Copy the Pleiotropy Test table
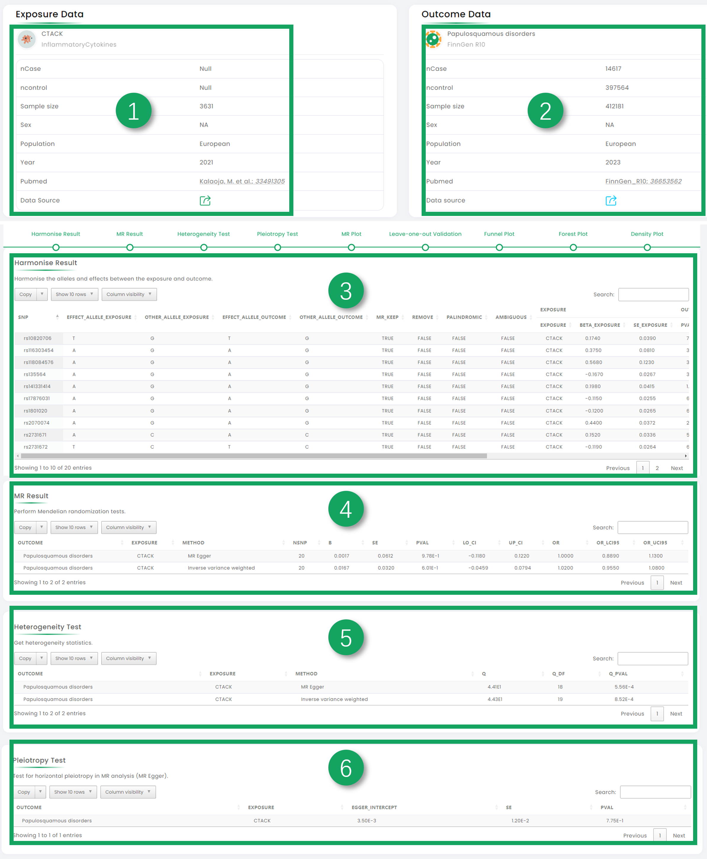Image resolution: width=707 pixels, height=859 pixels. click(24, 792)
